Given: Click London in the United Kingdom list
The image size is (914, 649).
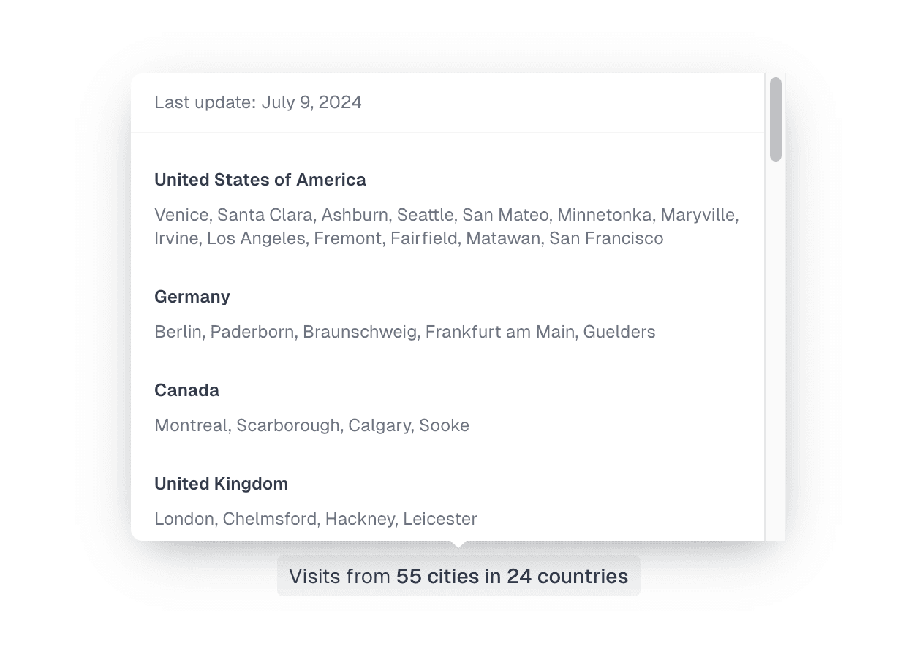Looking at the screenshot, I should 184,519.
